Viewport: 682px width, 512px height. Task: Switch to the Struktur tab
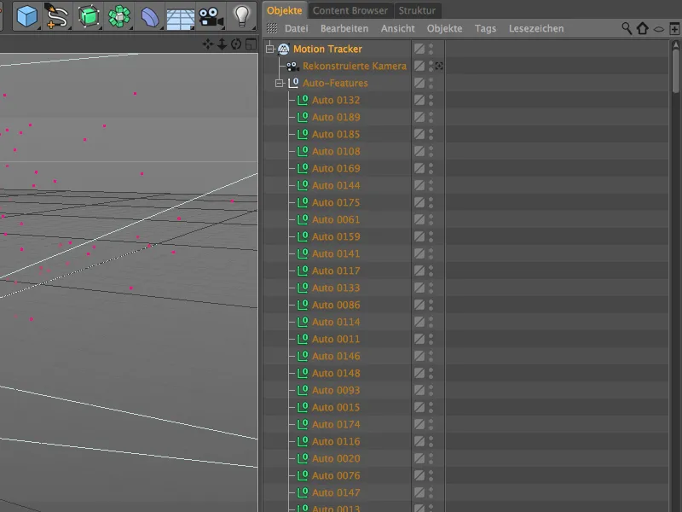pos(417,10)
